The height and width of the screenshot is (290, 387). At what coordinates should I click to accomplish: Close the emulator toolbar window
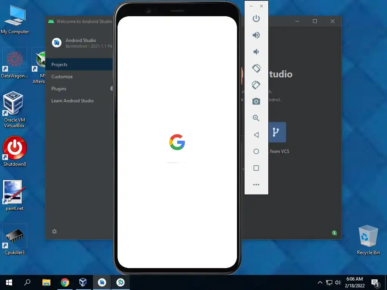[262, 6]
